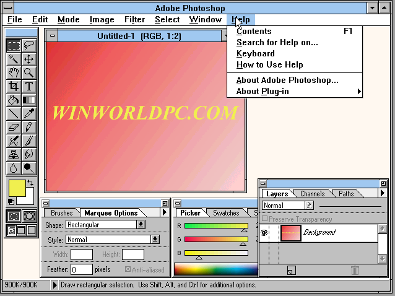Choose Search for Help on... item
Screen dimensions: 395x296
point(295,42)
